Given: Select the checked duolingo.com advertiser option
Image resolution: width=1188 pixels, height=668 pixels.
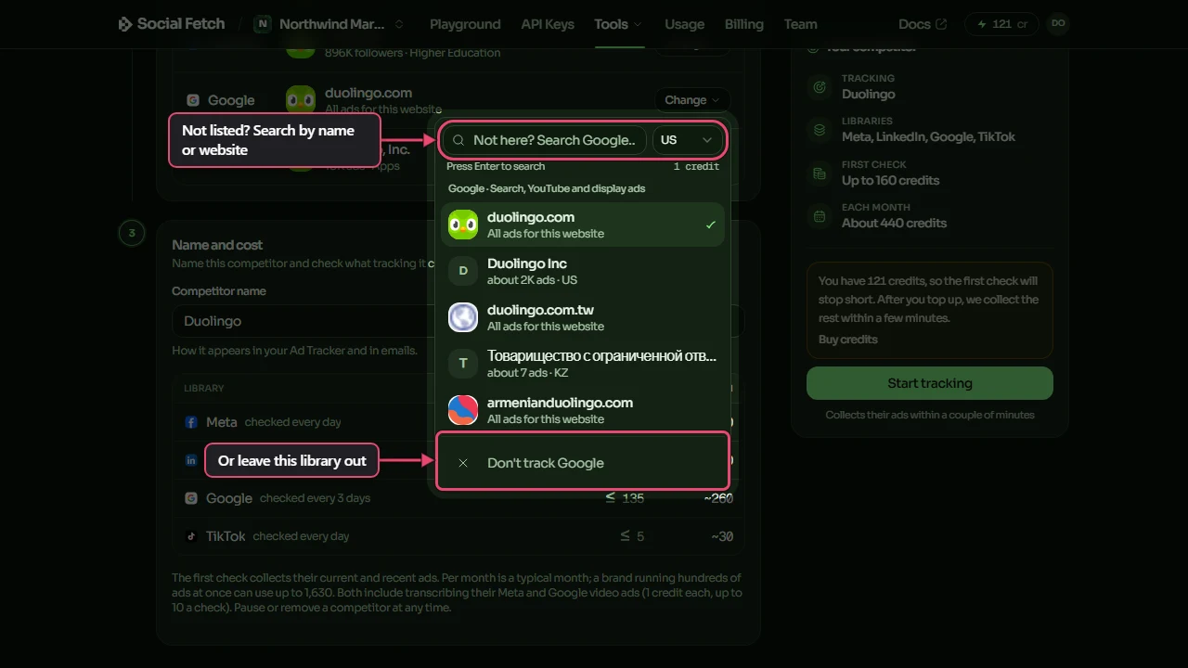Looking at the screenshot, I should (583, 225).
